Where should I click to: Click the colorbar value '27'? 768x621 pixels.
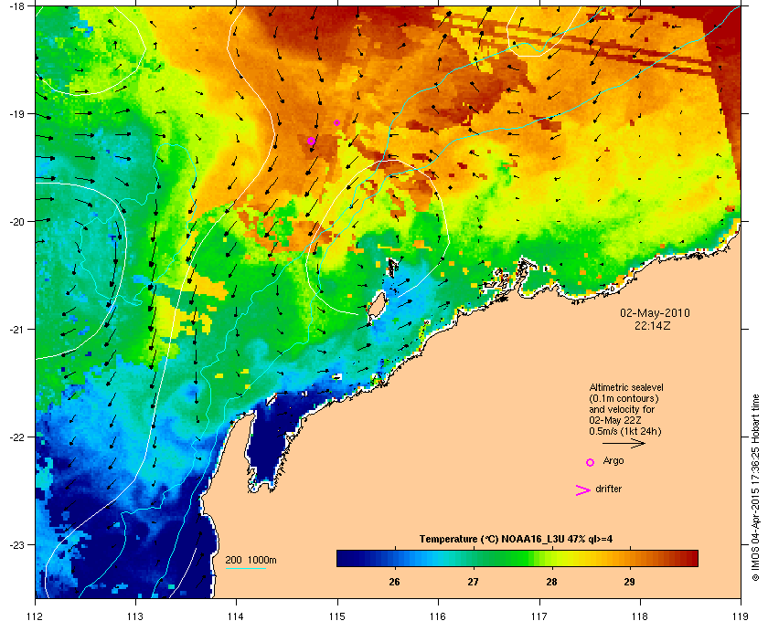point(473,582)
